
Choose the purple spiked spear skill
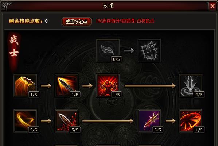(149, 121)
